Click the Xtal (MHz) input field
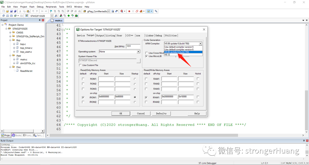This screenshot has width=309, height=165. click(133, 46)
